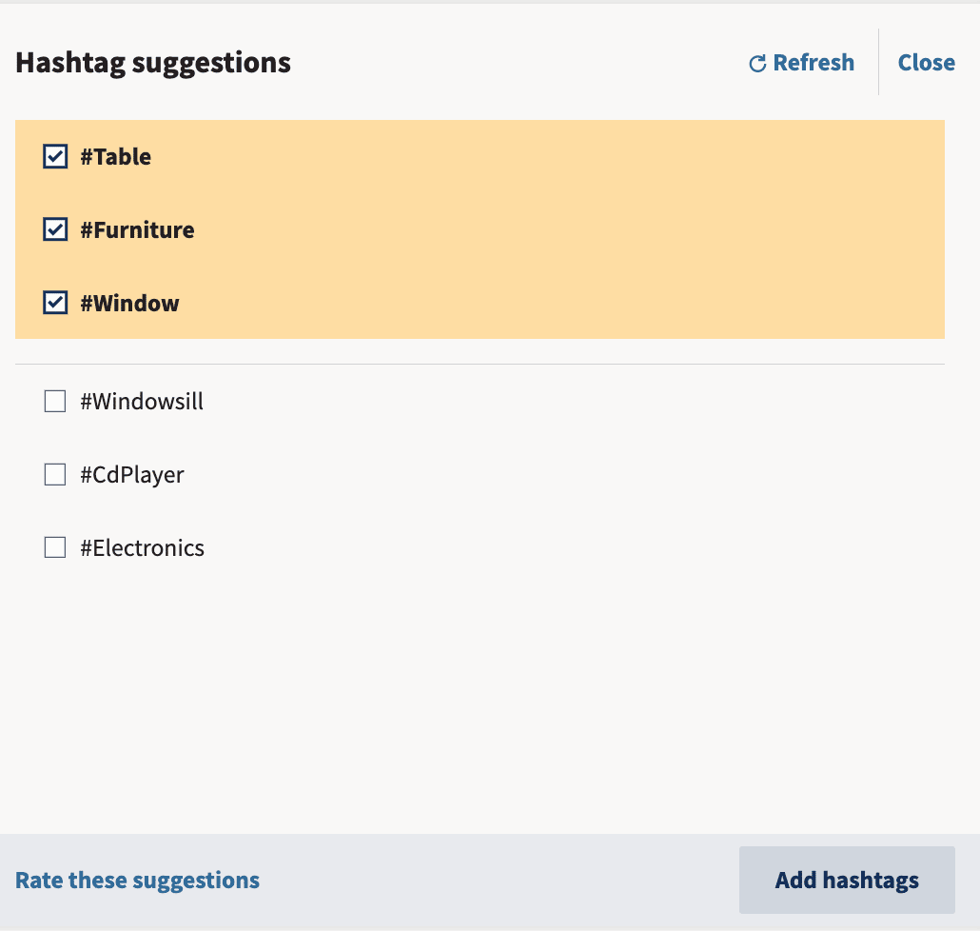Click the circular arrow refresh icon
This screenshot has width=980, height=931.
pos(757,63)
